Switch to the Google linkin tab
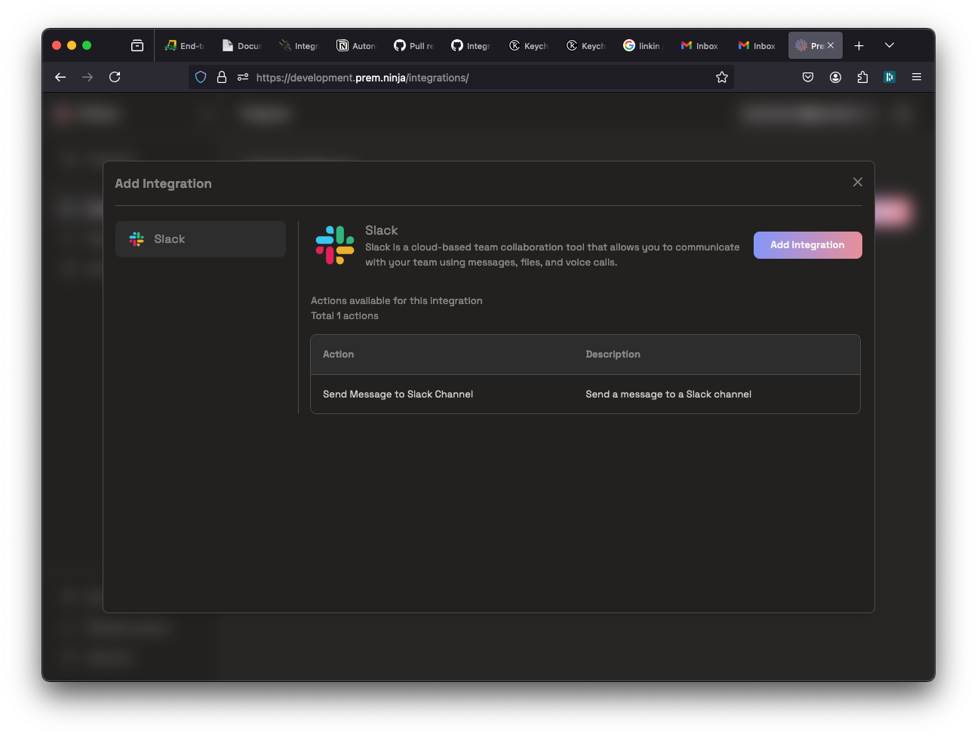Viewport: 977px width, 737px height. pyautogui.click(x=644, y=46)
